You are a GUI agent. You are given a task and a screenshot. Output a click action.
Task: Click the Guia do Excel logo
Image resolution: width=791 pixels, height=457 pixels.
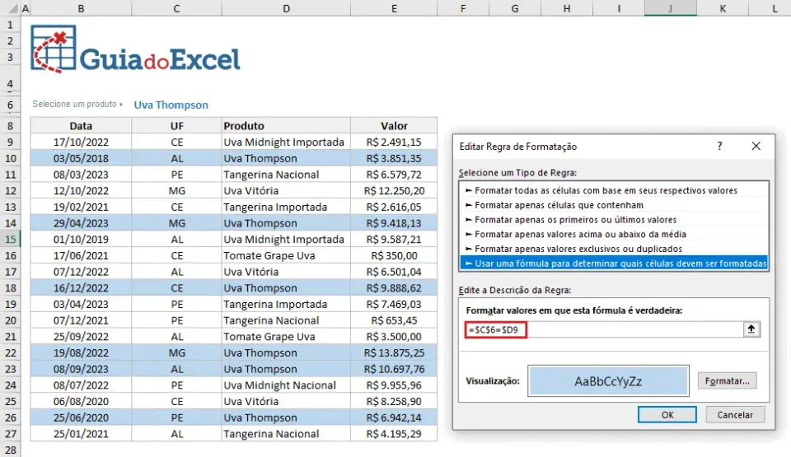[135, 49]
